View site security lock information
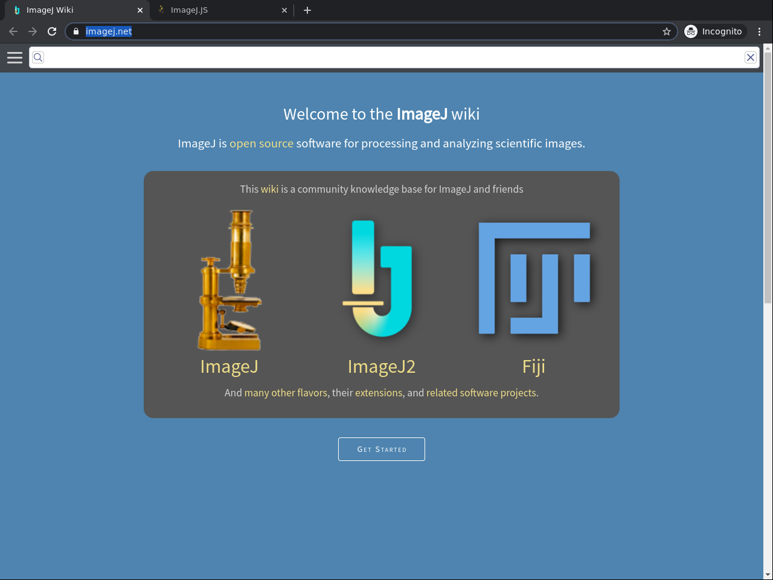 pyautogui.click(x=75, y=31)
